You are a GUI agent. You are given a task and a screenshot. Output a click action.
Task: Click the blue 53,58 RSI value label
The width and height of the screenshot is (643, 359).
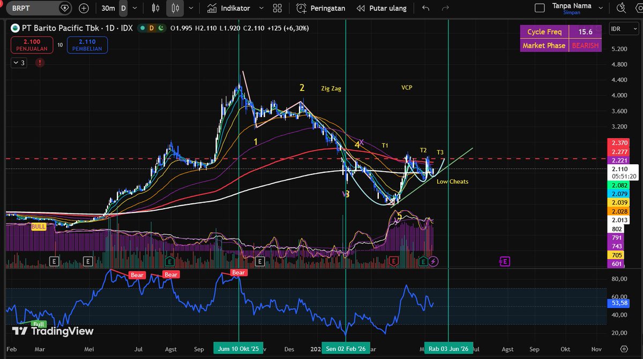coord(619,303)
